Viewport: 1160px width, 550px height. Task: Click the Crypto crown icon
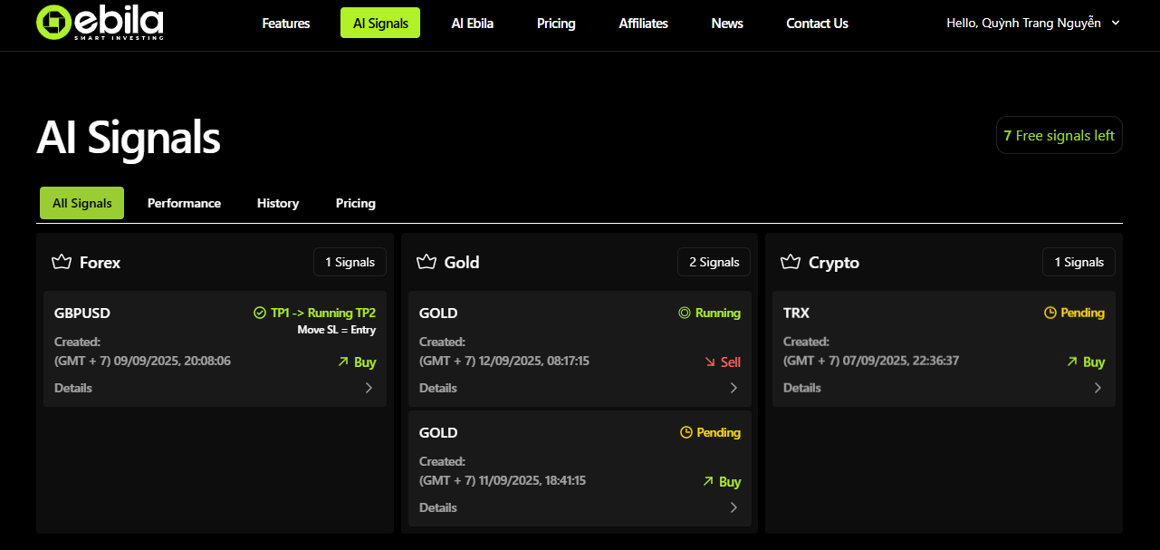[x=791, y=262]
